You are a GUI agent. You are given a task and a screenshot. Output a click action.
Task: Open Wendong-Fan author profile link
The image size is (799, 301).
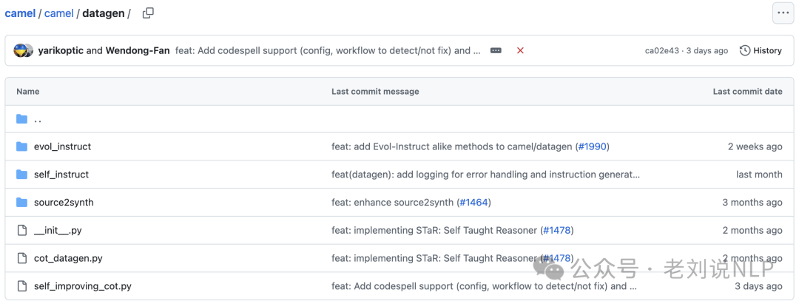pos(138,50)
